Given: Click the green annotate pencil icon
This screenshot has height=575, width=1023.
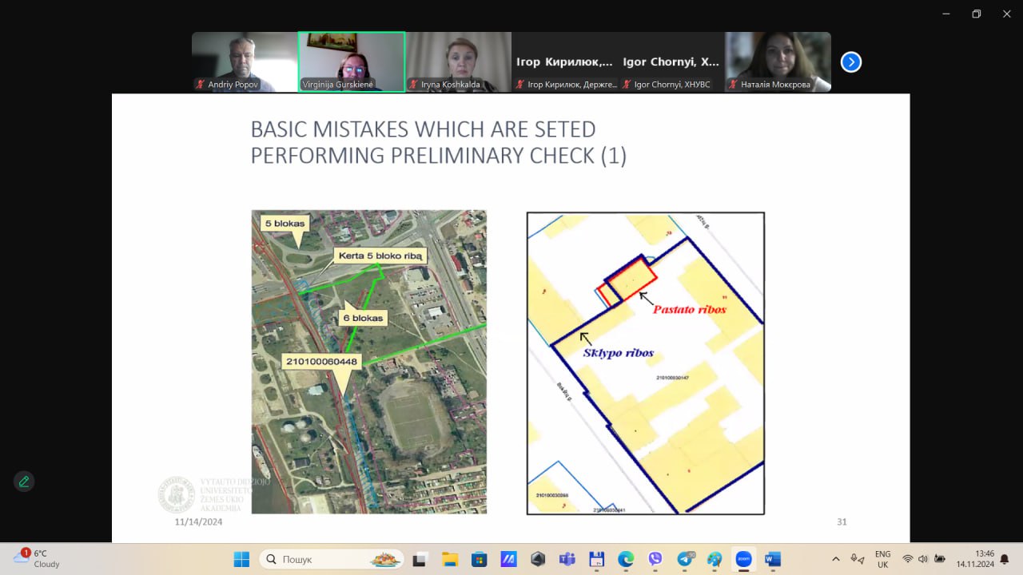Looking at the screenshot, I should [x=24, y=482].
